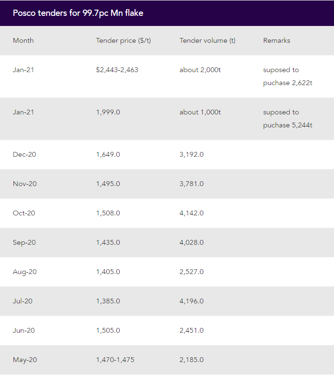
Task: Click the Dec-20 month cell
Action: point(25,154)
